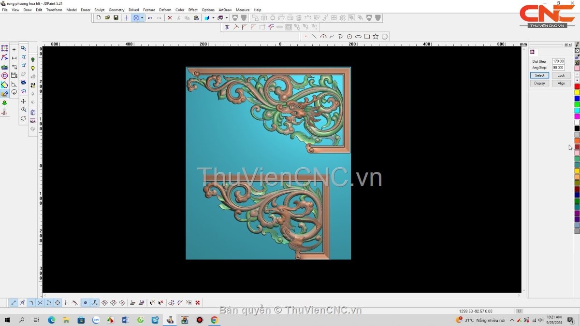Select the spline curve tool
The width and height of the screenshot is (580, 326).
coord(332,37)
